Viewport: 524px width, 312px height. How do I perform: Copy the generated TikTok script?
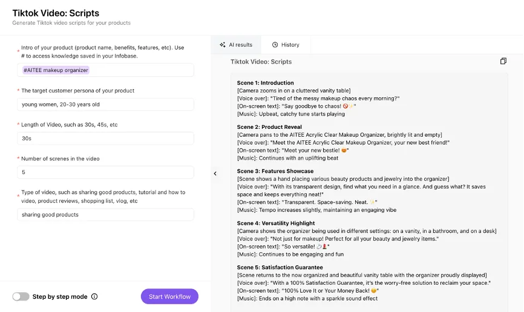(x=503, y=62)
